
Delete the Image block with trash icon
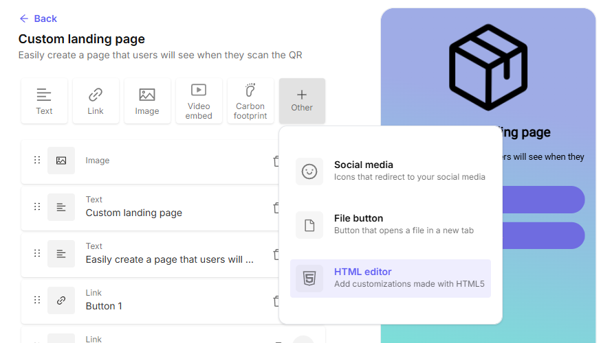(x=276, y=161)
